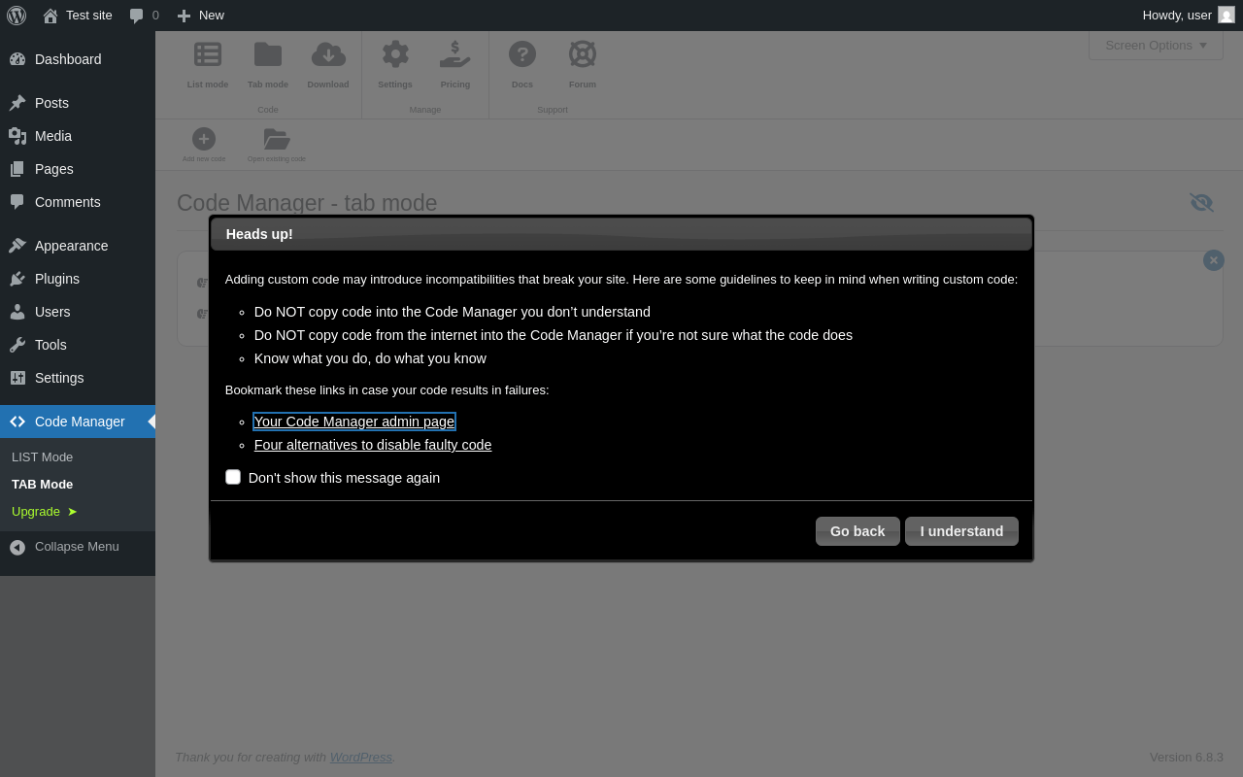The height and width of the screenshot is (777, 1243).
Task: Click Open existing code folder icon
Action: pos(277,139)
